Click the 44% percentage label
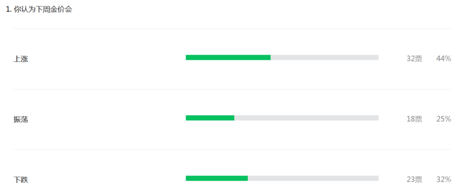This screenshot has height=188, width=463. [444, 59]
